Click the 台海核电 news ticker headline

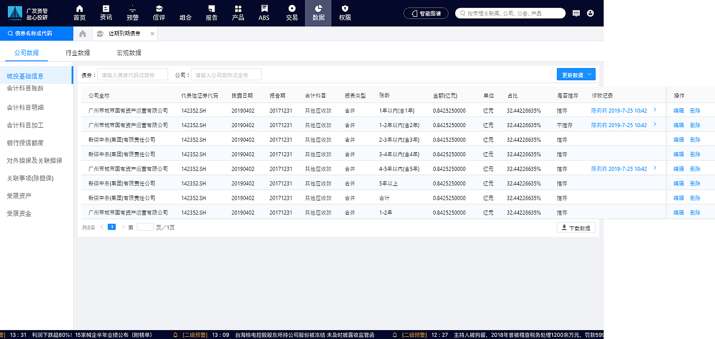(x=304, y=335)
